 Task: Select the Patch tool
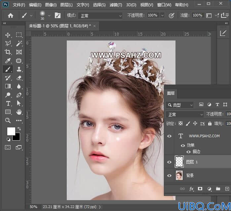pos(19,61)
